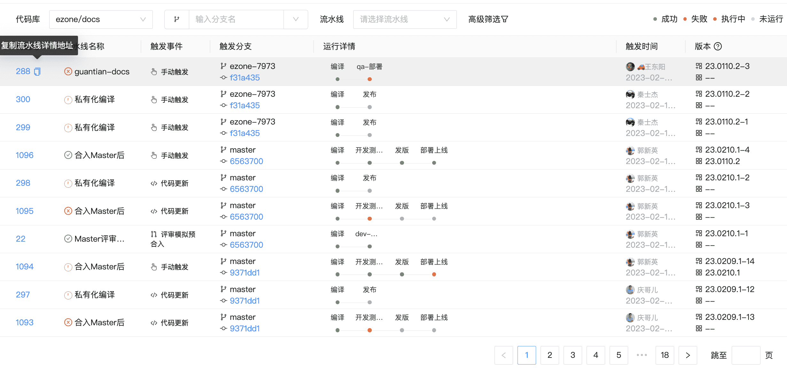Expand the branch name dropdown arrow
Image resolution: width=787 pixels, height=369 pixels.
(296, 19)
